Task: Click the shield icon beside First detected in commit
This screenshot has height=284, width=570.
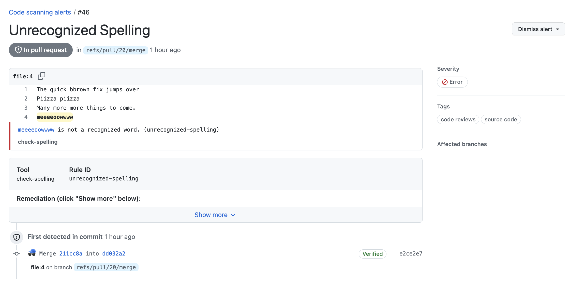Action: 16,237
